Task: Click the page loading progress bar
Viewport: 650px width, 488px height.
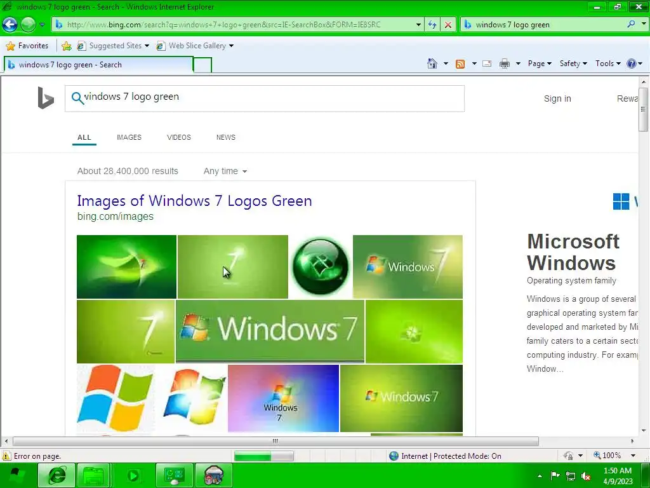Action: click(x=264, y=456)
